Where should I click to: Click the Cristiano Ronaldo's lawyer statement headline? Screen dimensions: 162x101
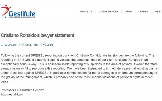point(37,35)
